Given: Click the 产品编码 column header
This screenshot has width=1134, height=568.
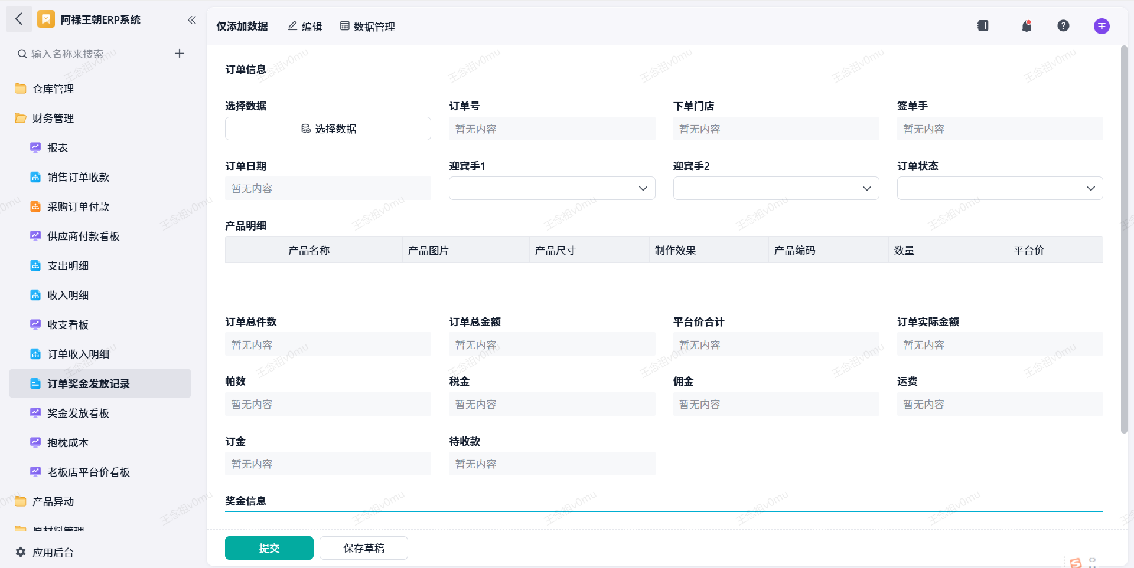Looking at the screenshot, I should tap(829, 250).
